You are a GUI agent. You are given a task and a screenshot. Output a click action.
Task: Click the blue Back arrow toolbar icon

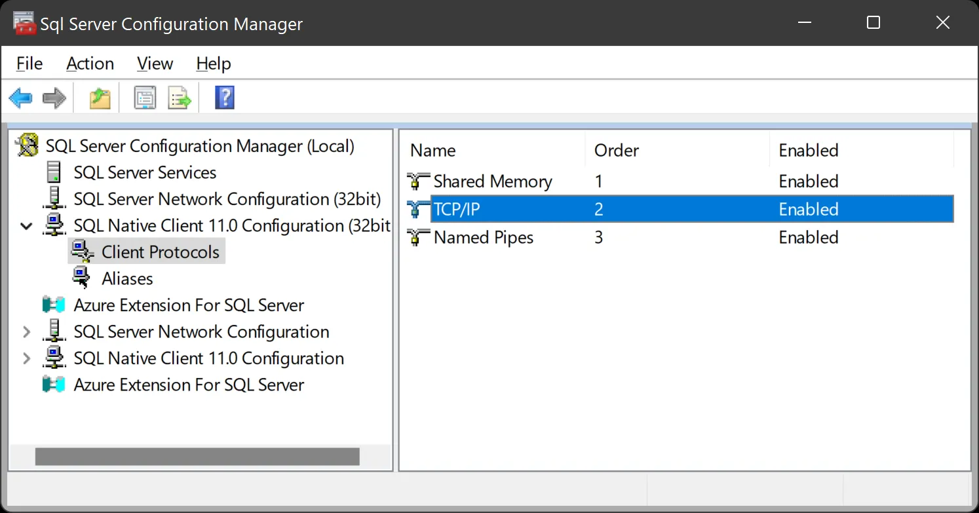20,99
